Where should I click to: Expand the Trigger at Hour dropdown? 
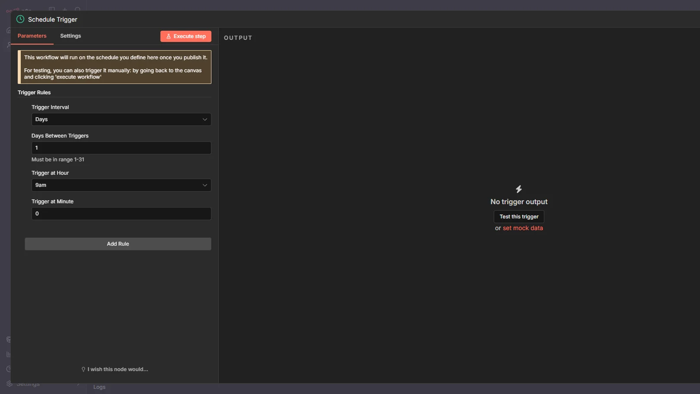121,185
